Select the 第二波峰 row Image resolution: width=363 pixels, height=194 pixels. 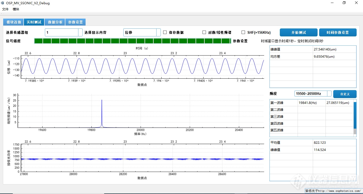[311, 110]
